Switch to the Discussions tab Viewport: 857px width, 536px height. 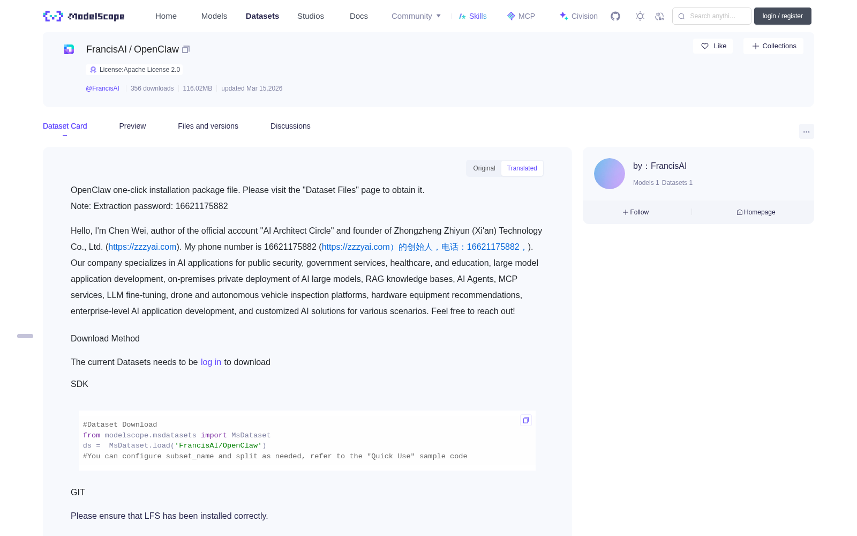[290, 126]
